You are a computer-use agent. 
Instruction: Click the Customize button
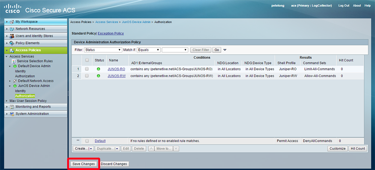point(337,149)
